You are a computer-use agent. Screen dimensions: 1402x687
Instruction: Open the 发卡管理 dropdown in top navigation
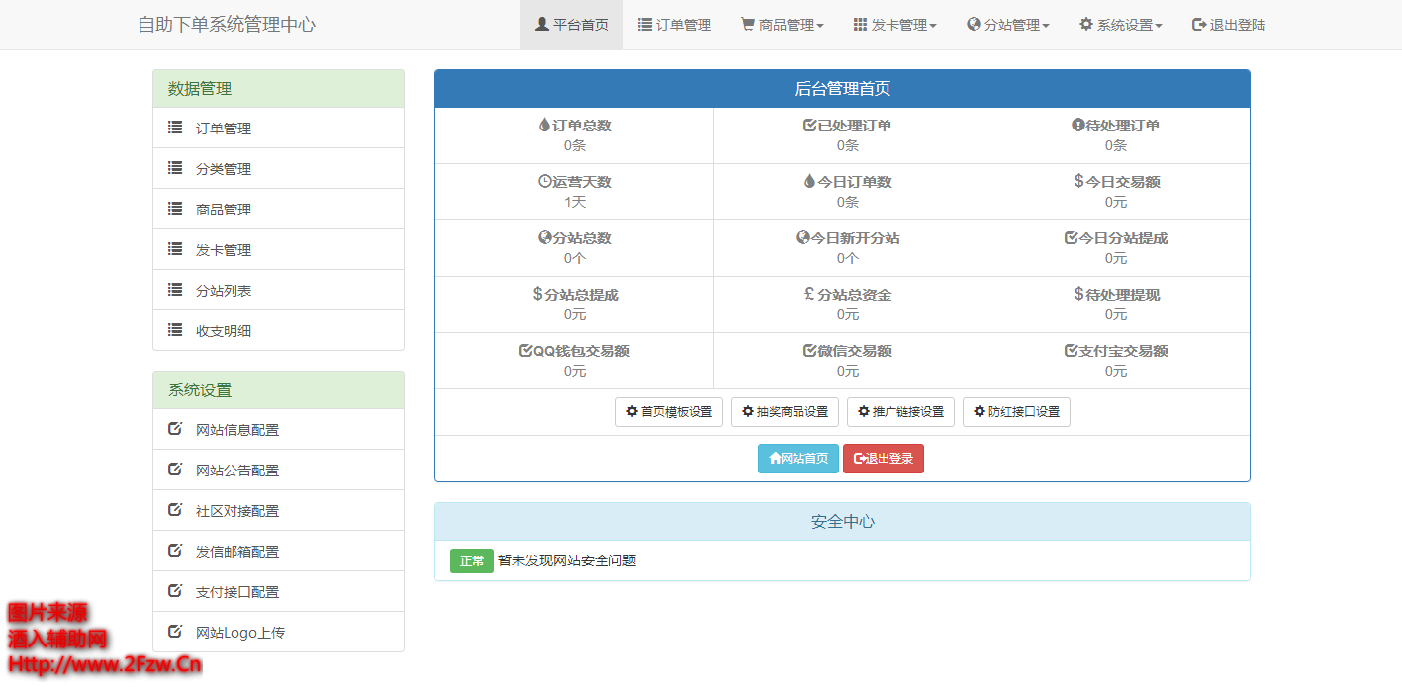click(895, 25)
